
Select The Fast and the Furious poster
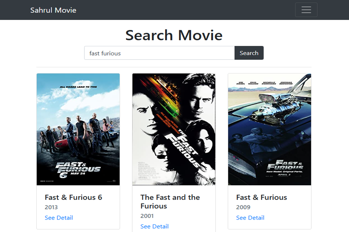pyautogui.click(x=174, y=129)
